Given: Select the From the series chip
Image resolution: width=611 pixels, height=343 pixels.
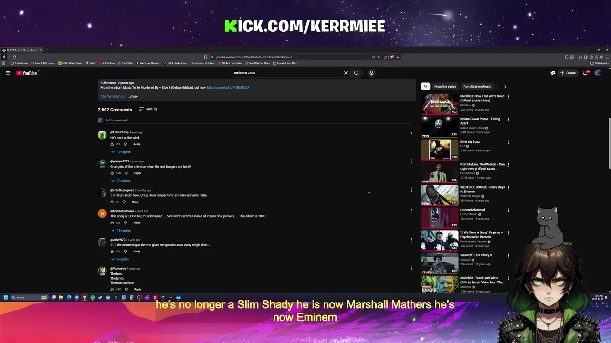Looking at the screenshot, I should 445,87.
